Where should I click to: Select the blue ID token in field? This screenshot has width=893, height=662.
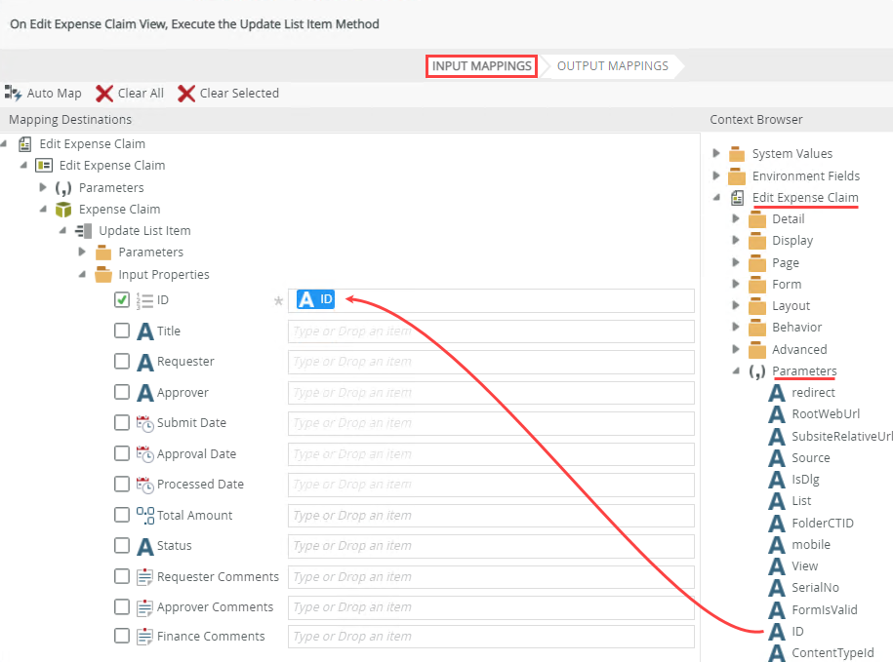coord(315,300)
